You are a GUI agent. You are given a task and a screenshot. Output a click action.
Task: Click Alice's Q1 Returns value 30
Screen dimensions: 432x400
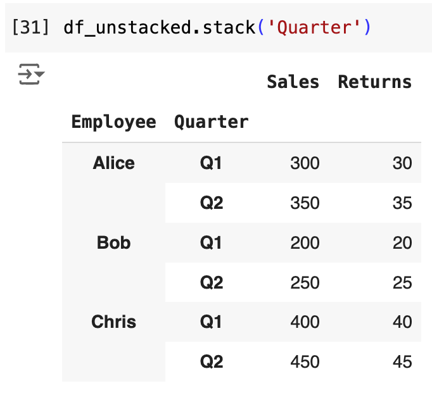coord(402,163)
